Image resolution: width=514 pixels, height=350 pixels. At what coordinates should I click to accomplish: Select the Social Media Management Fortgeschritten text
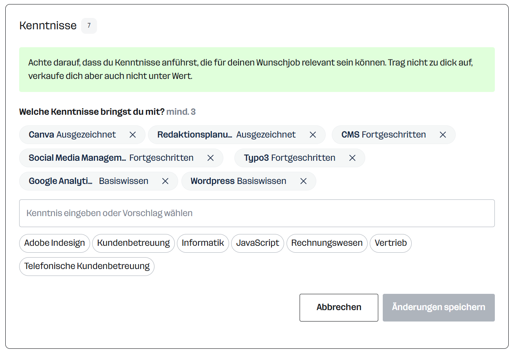pyautogui.click(x=111, y=158)
